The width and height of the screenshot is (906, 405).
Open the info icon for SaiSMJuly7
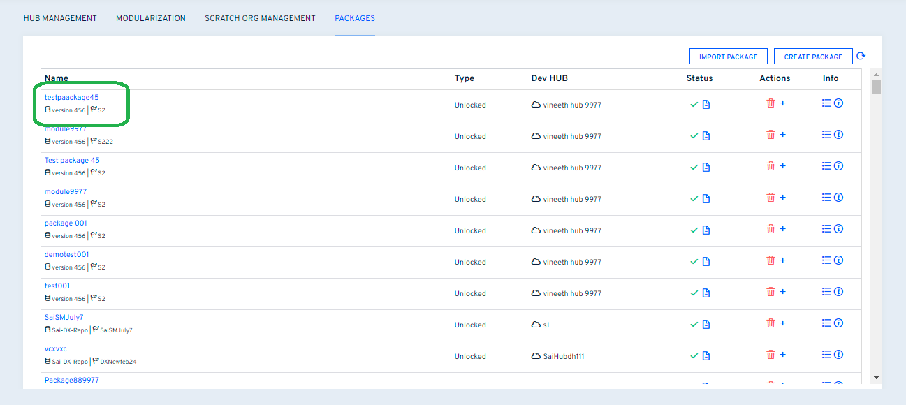click(838, 323)
